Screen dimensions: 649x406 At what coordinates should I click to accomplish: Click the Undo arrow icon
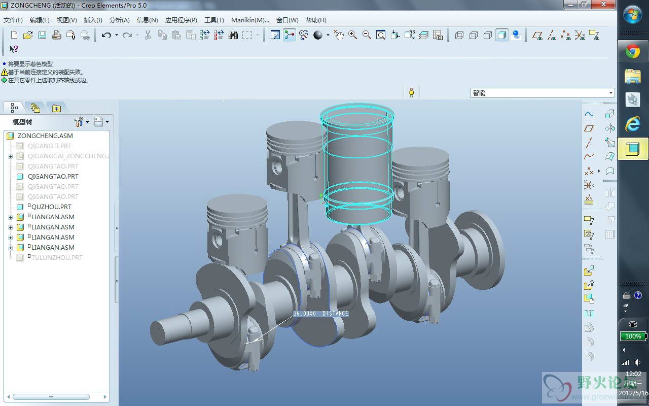point(106,35)
